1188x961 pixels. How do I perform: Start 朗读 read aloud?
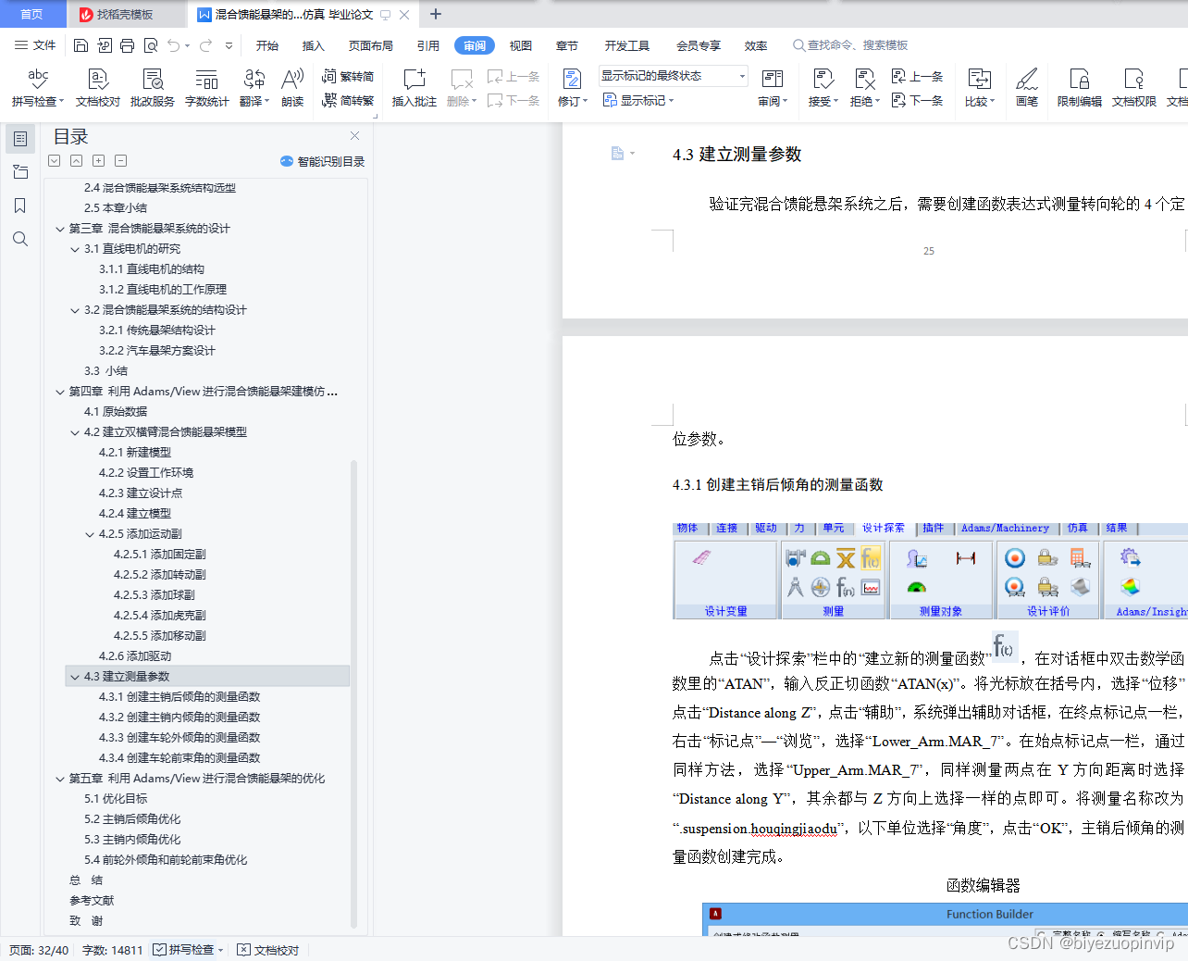[x=292, y=89]
